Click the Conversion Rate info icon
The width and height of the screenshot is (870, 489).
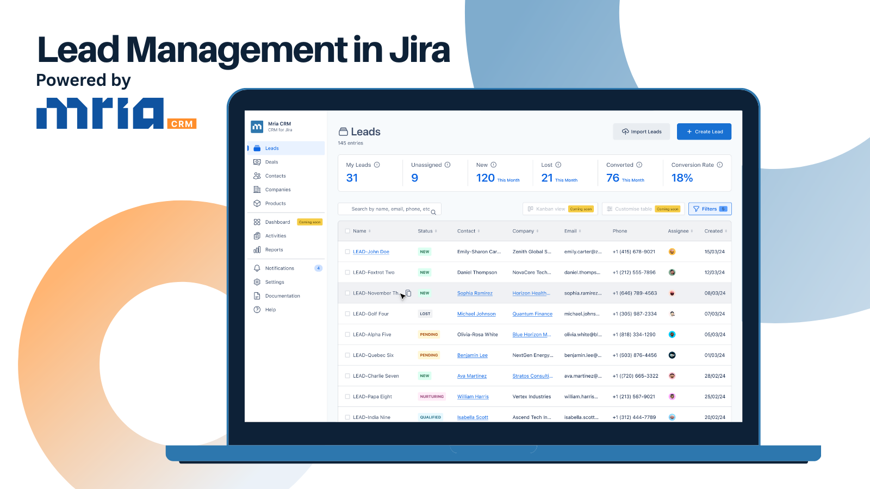(720, 165)
